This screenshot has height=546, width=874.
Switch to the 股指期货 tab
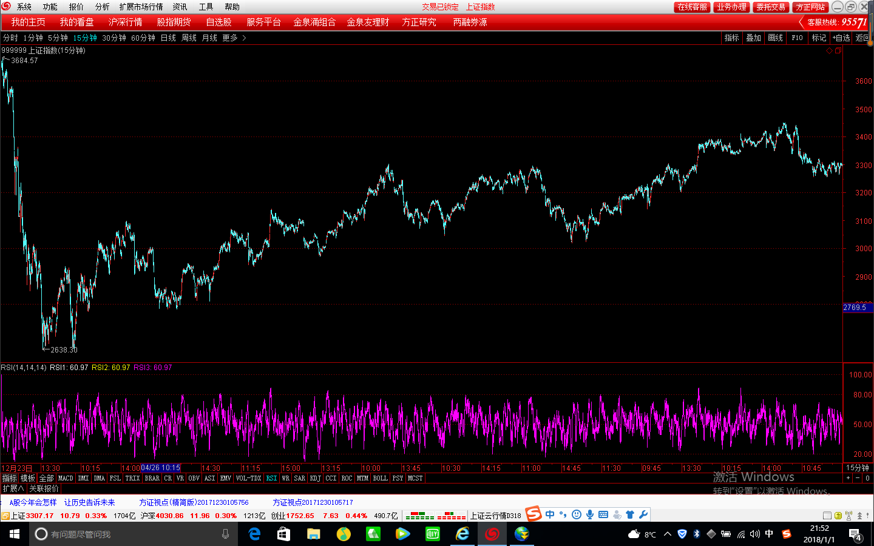point(174,22)
